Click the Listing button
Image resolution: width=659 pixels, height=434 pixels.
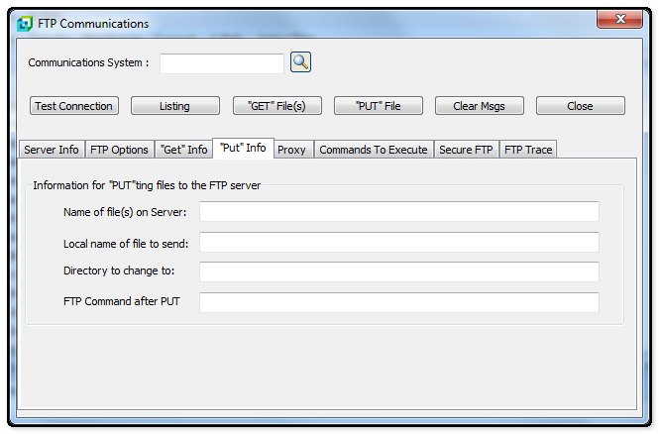(174, 106)
